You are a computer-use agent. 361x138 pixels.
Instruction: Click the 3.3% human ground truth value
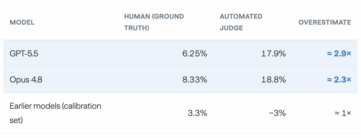[198, 113]
